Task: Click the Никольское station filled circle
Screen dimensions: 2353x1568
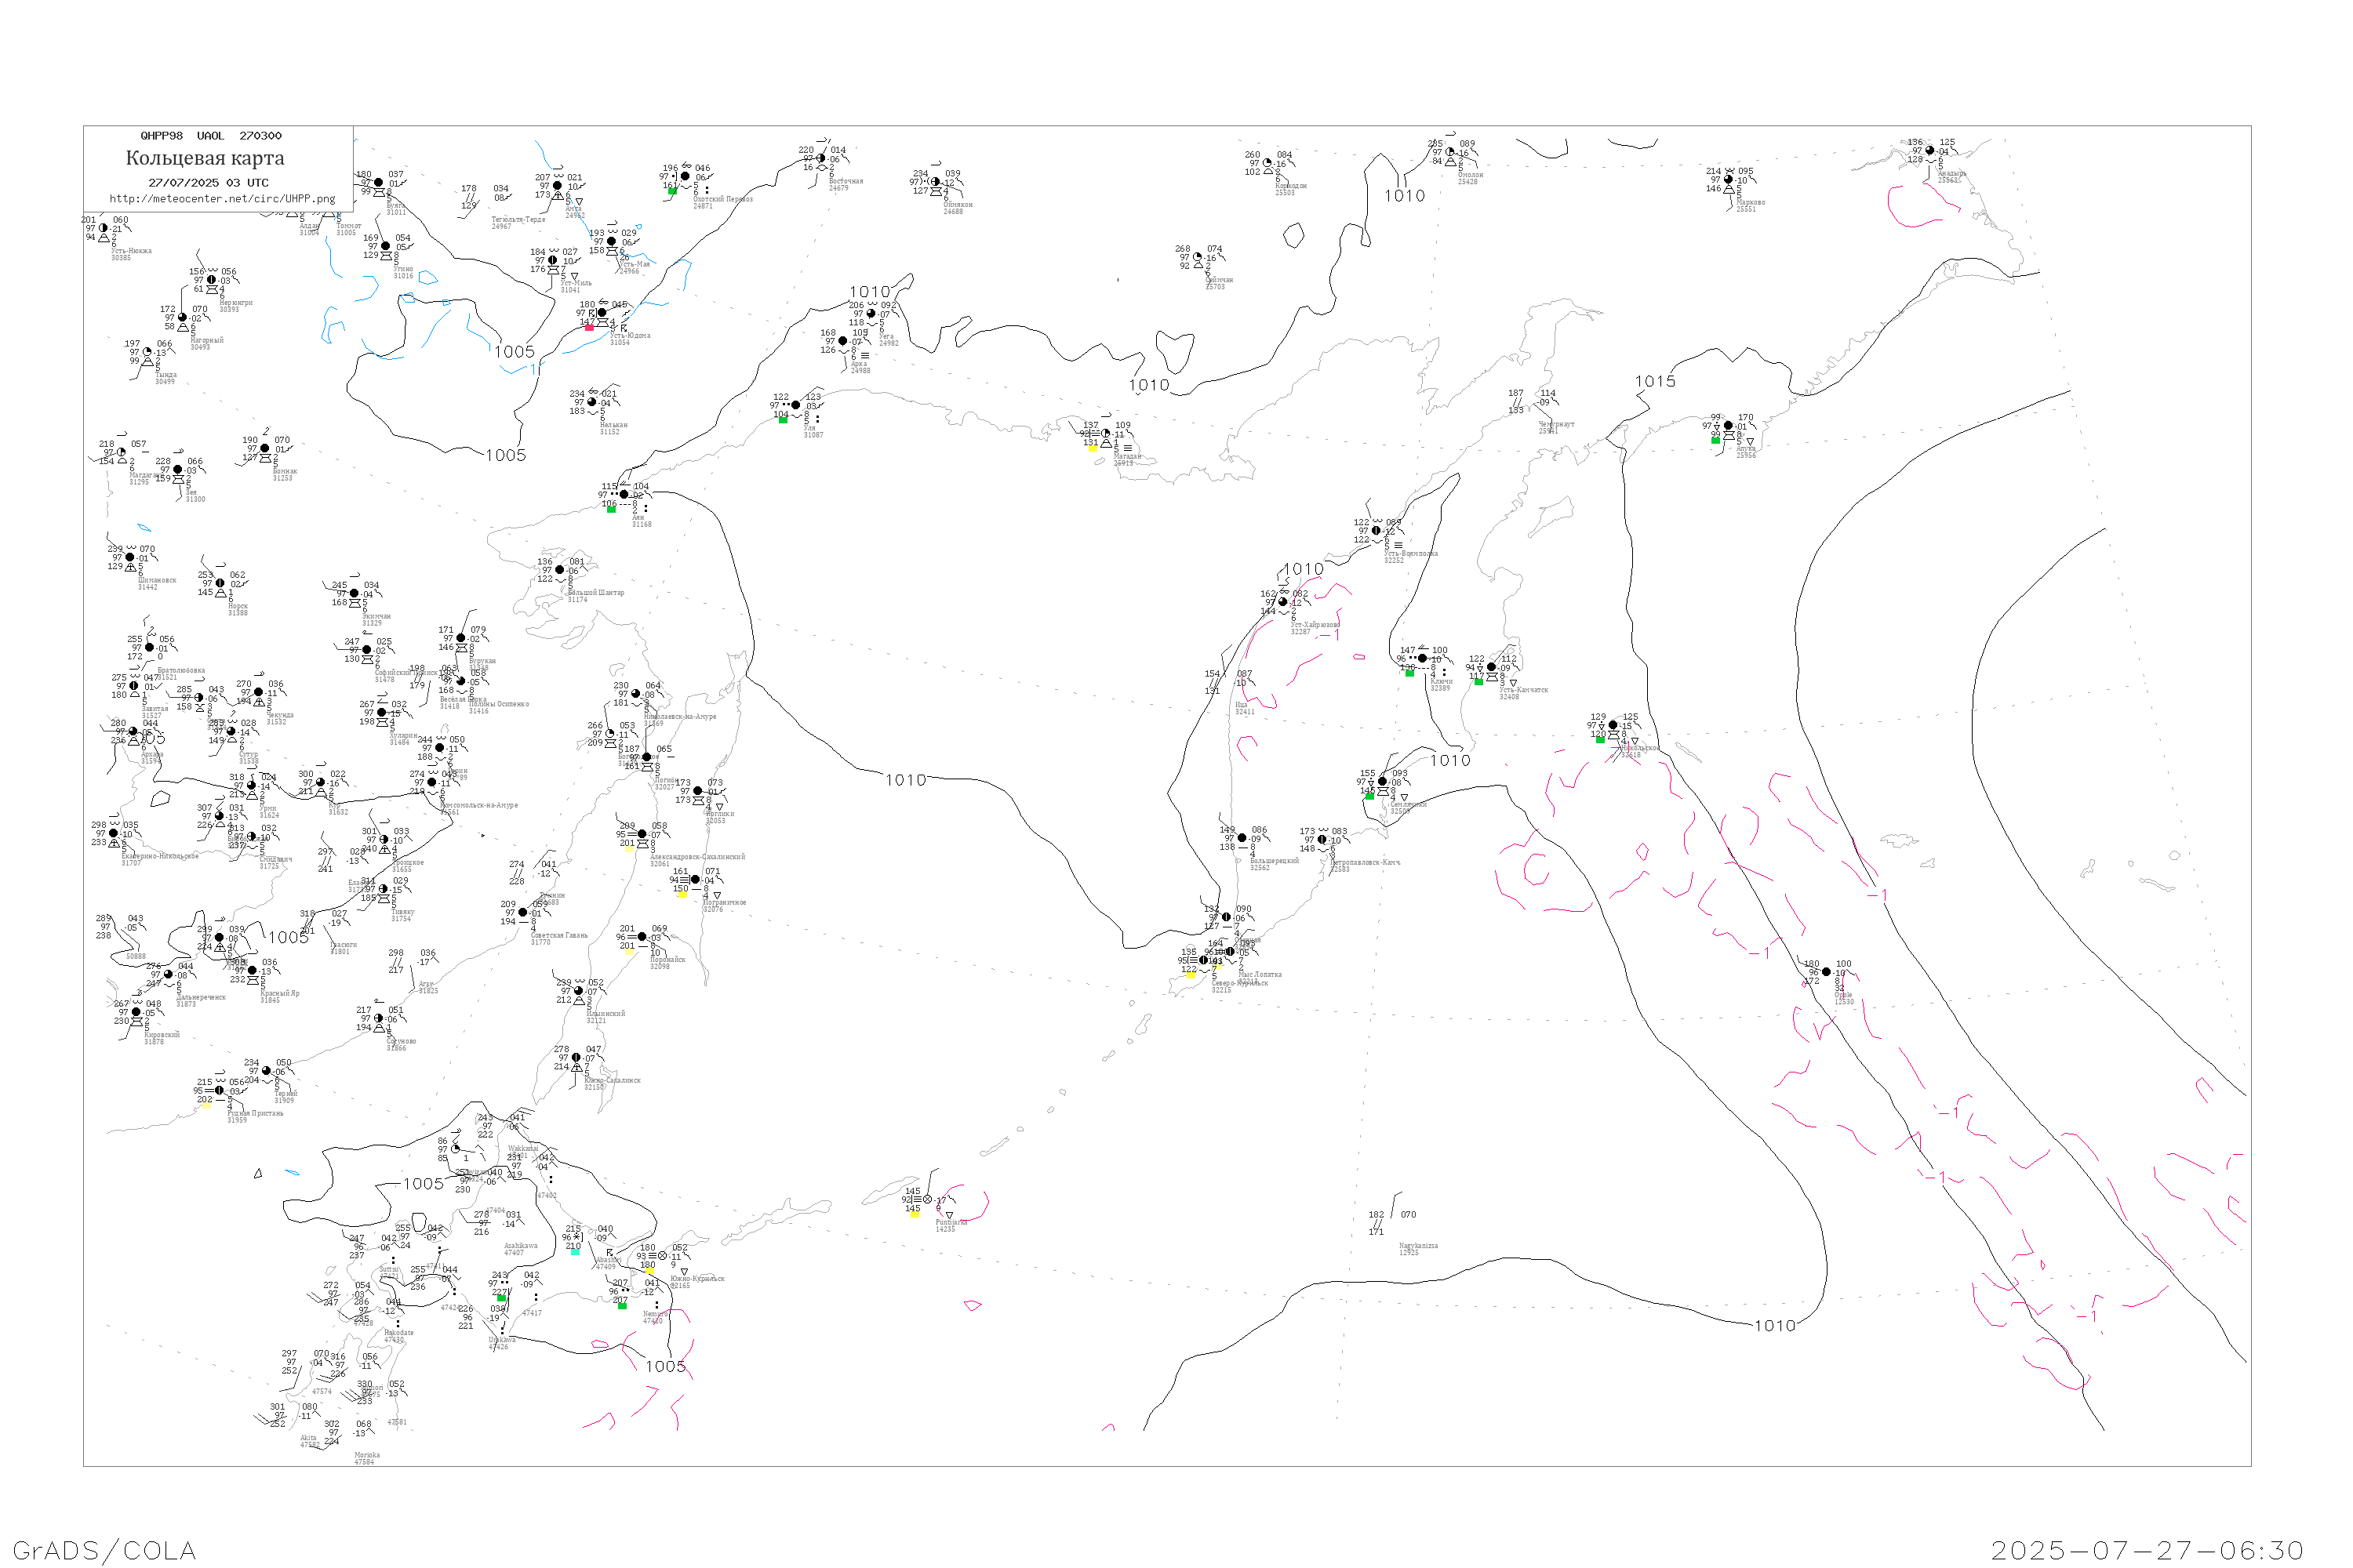Action: pyautogui.click(x=1613, y=725)
